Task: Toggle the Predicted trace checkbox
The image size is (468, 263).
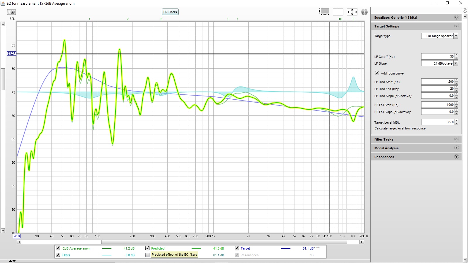Action: (x=147, y=248)
